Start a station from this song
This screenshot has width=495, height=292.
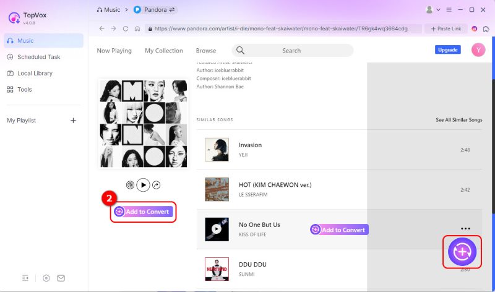130,185
